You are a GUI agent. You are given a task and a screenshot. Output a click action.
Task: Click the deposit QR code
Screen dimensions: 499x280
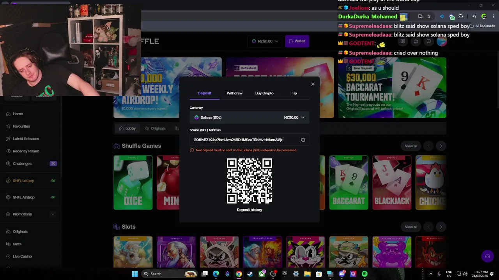(249, 181)
